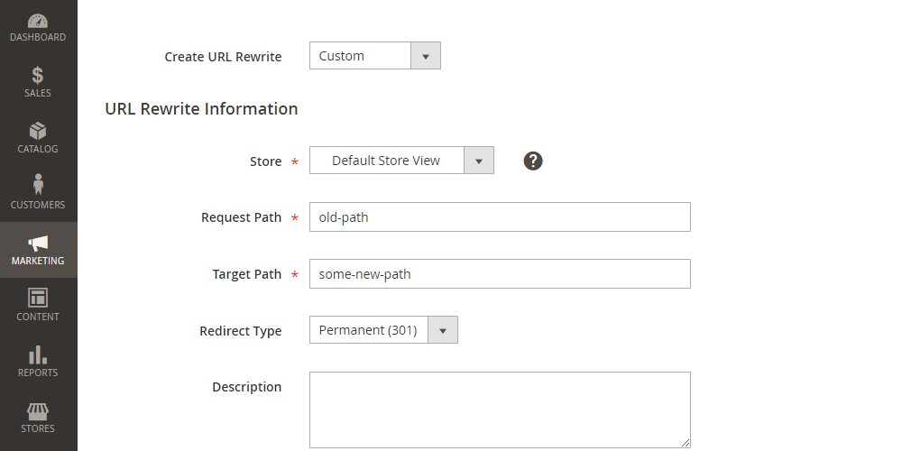Click the Request Path field label

241,217
